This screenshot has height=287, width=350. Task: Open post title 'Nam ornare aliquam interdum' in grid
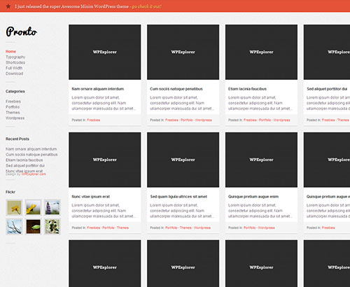click(98, 89)
